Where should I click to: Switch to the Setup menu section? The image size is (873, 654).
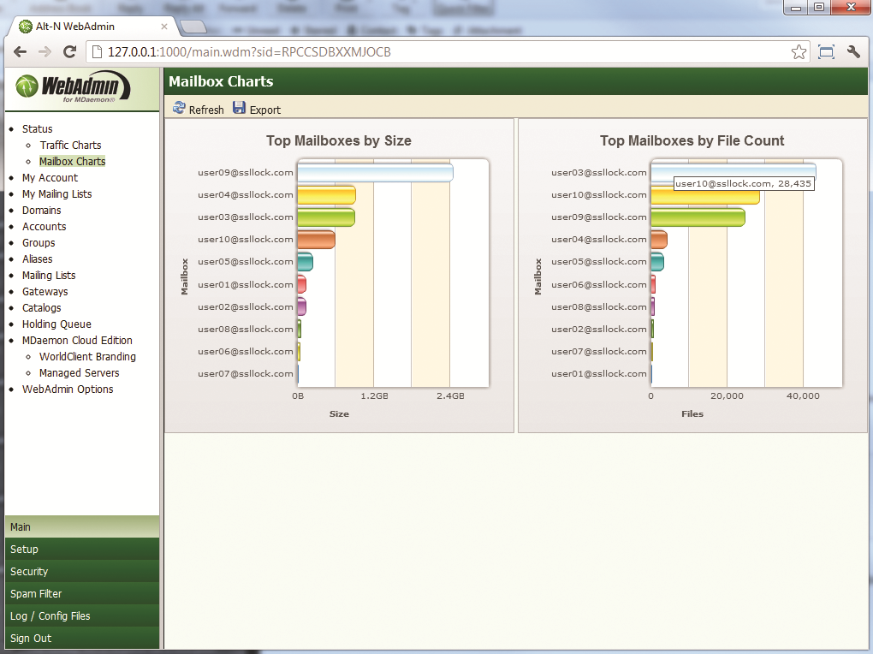coord(82,549)
